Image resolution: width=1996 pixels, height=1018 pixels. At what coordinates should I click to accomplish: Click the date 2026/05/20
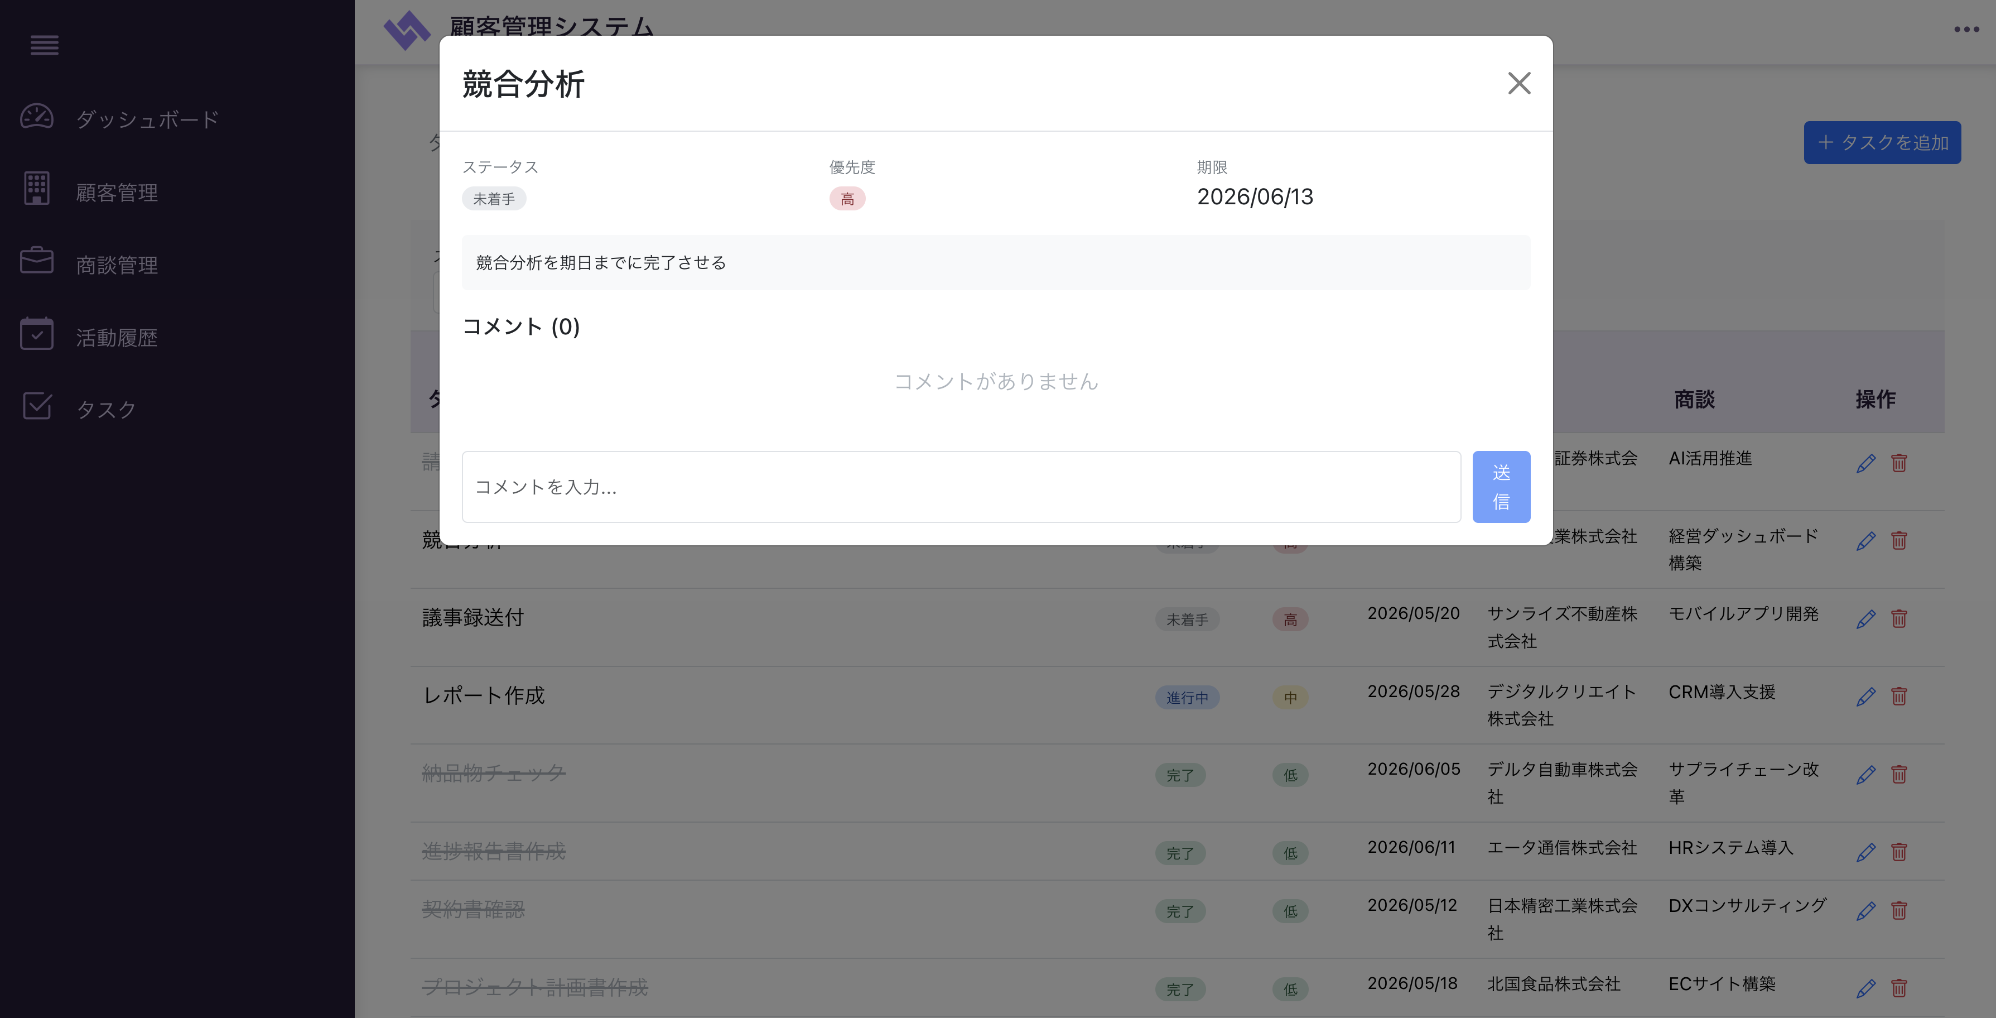click(x=1413, y=613)
